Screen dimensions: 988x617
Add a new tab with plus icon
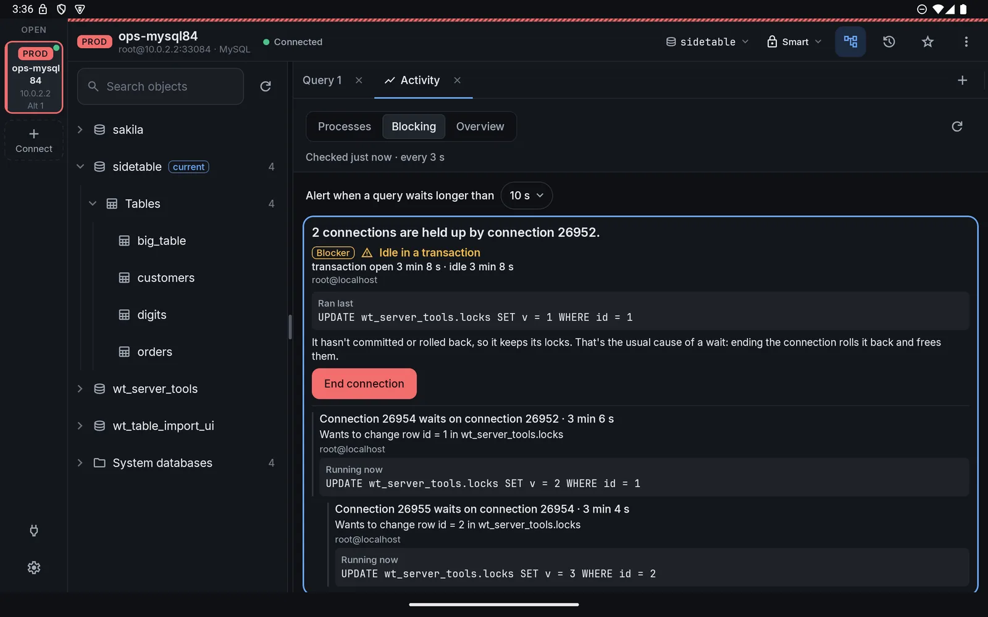point(962,80)
